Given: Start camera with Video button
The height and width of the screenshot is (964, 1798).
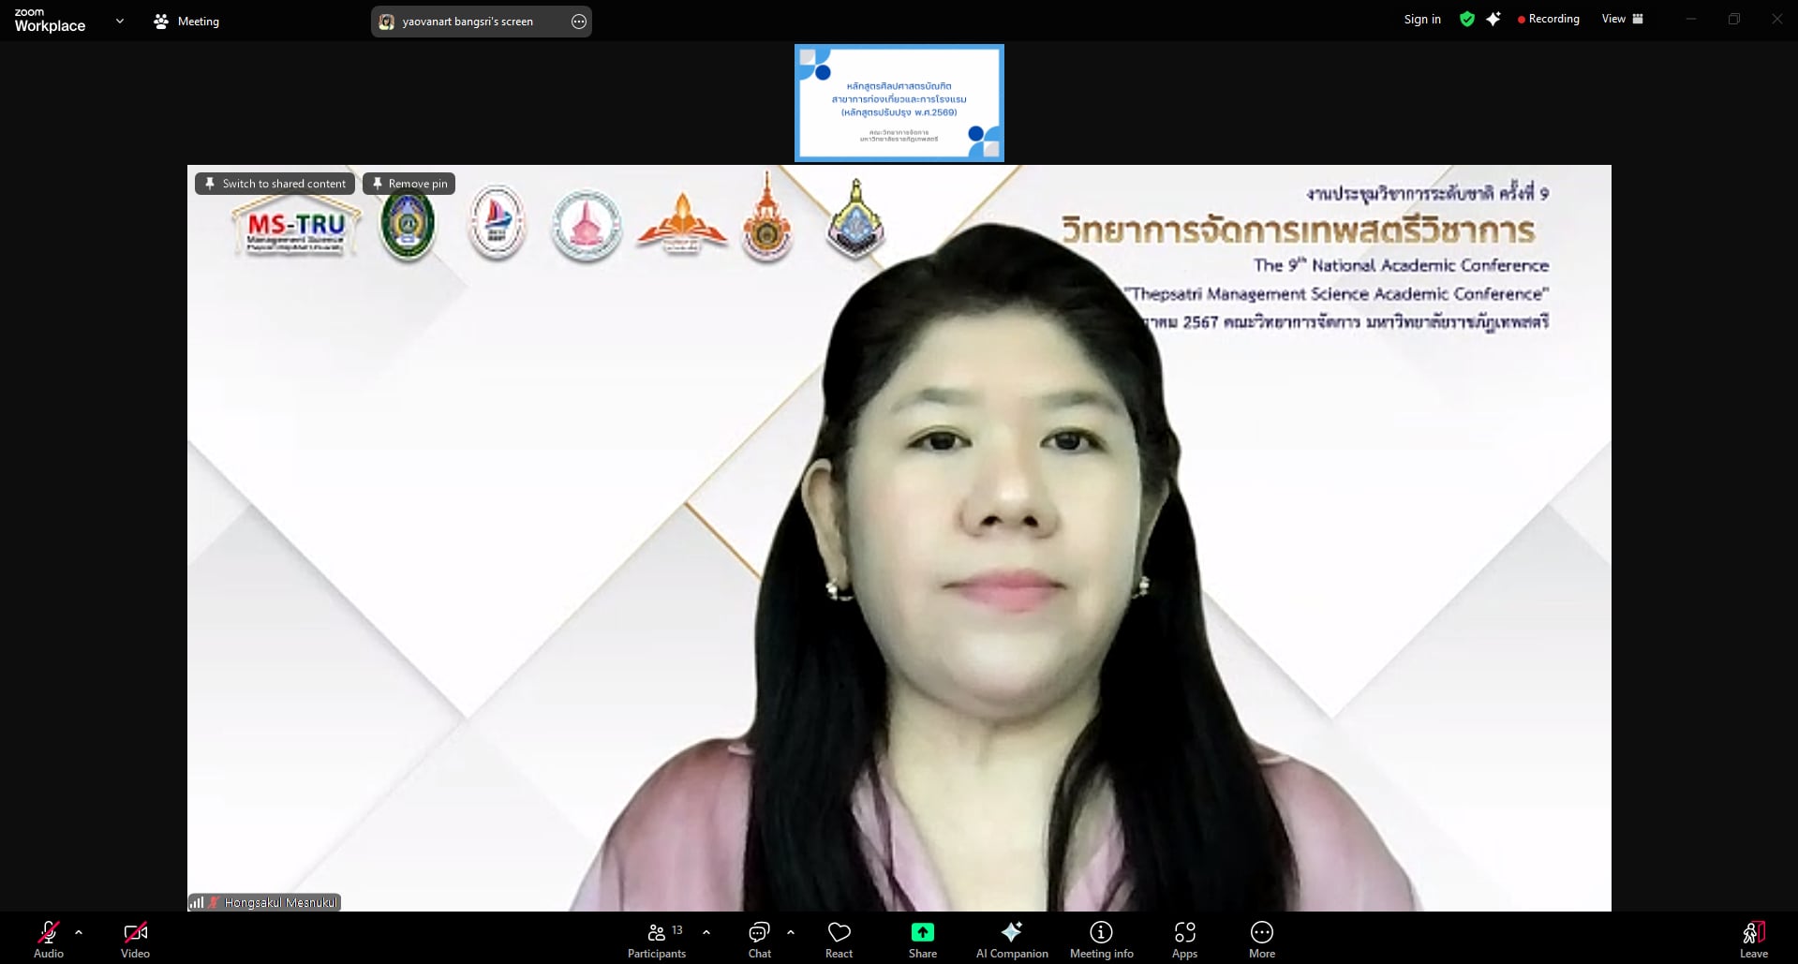Looking at the screenshot, I should [x=135, y=940].
